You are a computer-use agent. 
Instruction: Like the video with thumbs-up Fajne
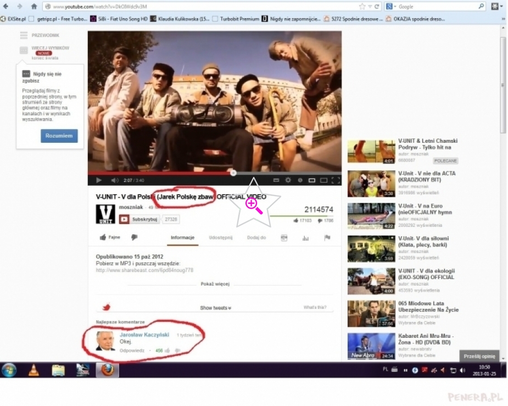coord(110,238)
